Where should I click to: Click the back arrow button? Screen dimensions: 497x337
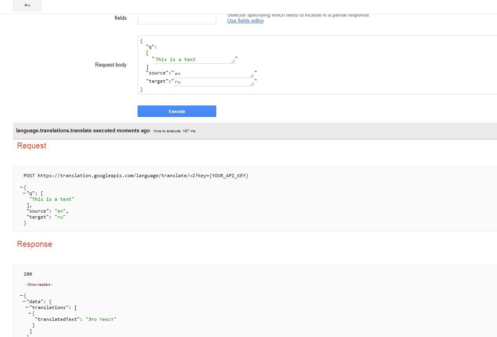pyautogui.click(x=27, y=5)
